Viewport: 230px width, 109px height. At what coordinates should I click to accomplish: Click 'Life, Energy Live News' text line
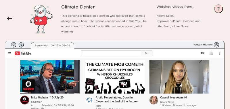(172, 26)
